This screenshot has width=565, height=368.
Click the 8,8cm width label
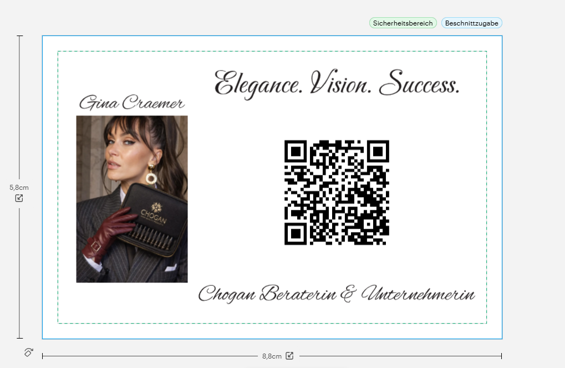(x=272, y=356)
